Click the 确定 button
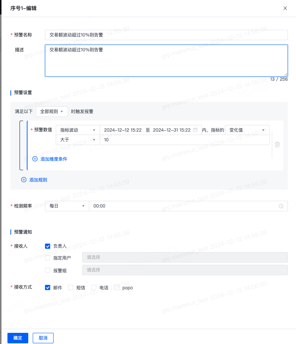The height and width of the screenshot is (344, 296). (18, 338)
